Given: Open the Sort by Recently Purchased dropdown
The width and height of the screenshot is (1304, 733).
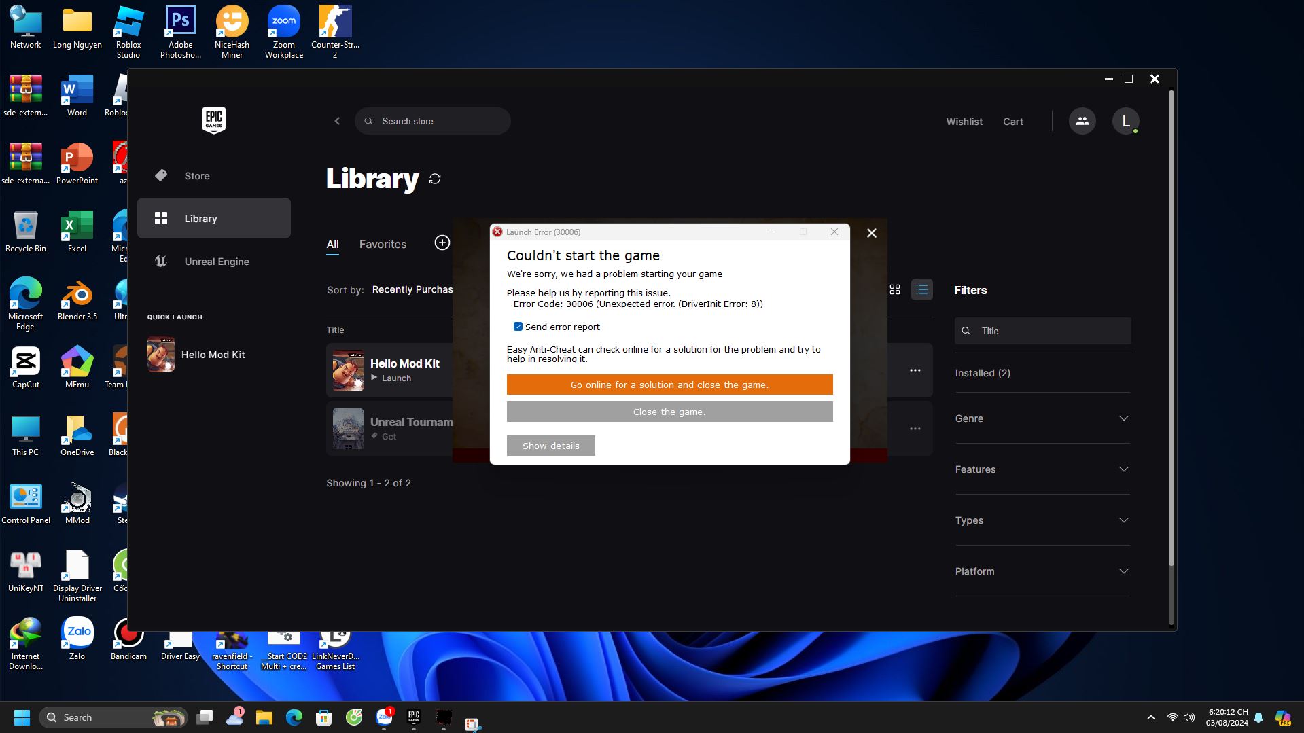Looking at the screenshot, I should pyautogui.click(x=412, y=289).
